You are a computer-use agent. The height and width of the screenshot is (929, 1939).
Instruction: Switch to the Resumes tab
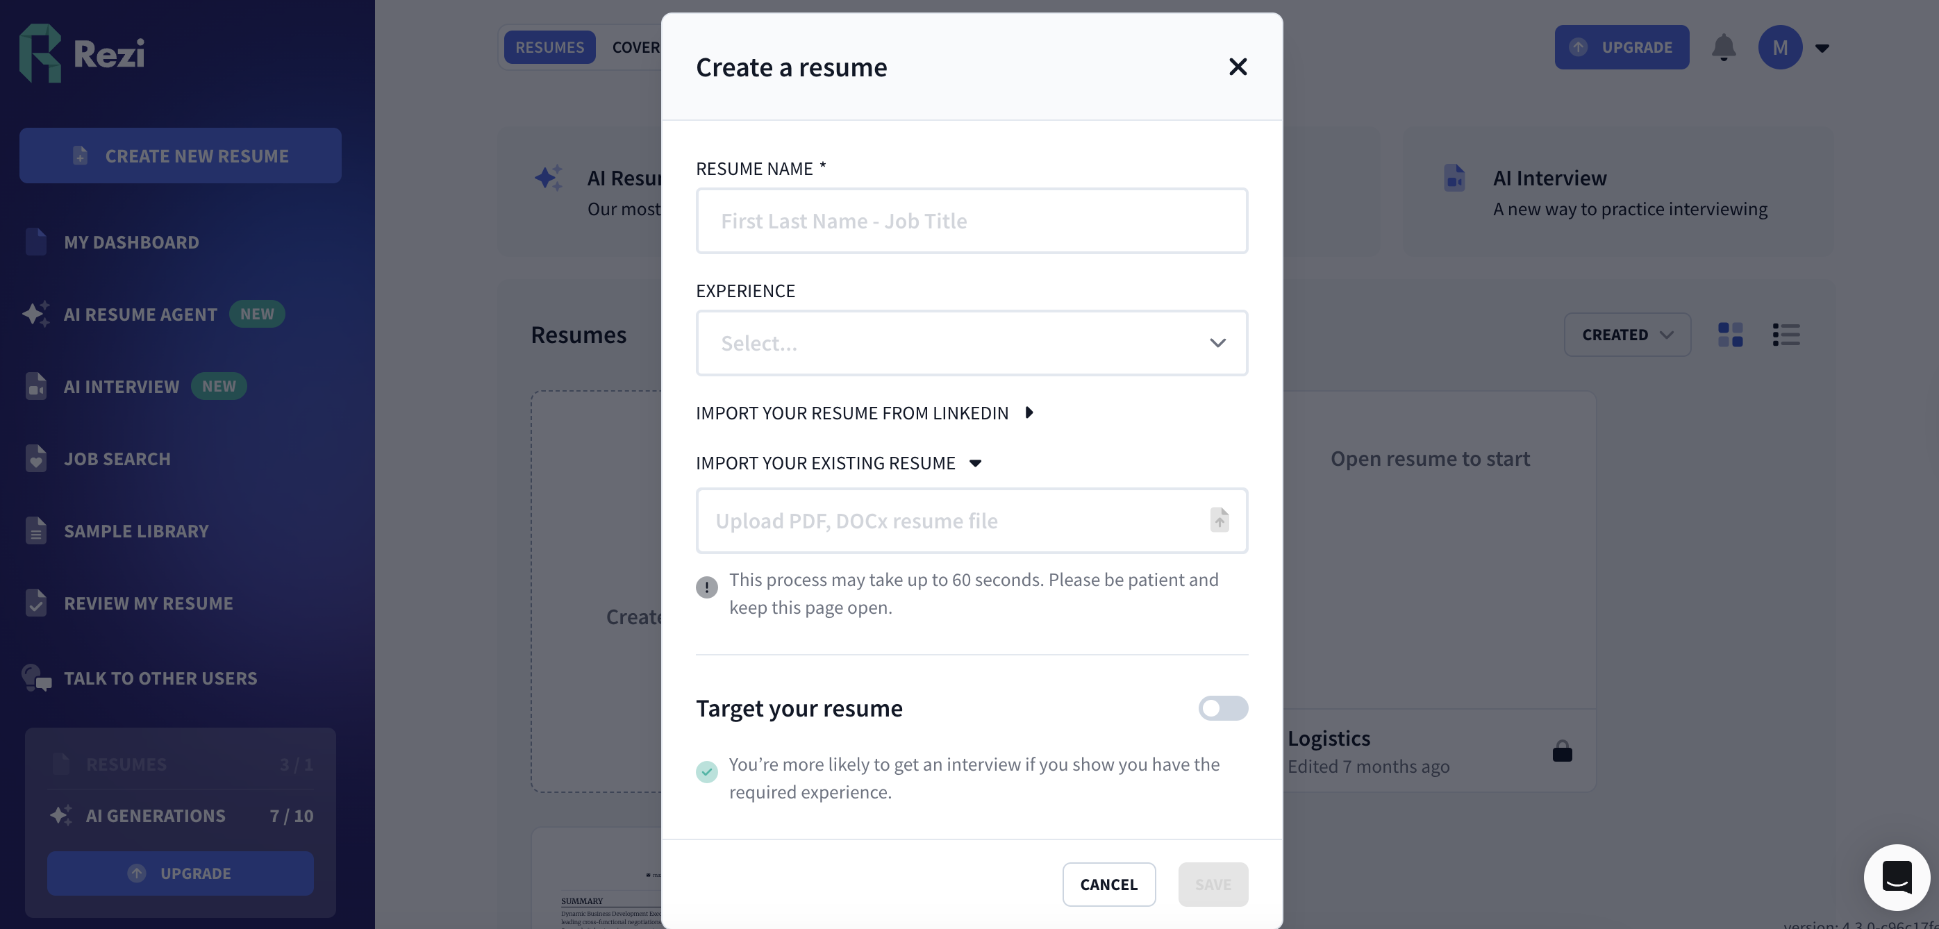[x=549, y=47]
